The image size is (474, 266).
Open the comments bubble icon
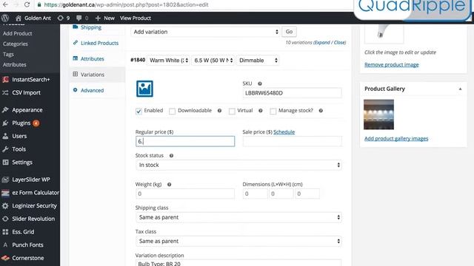79,18
